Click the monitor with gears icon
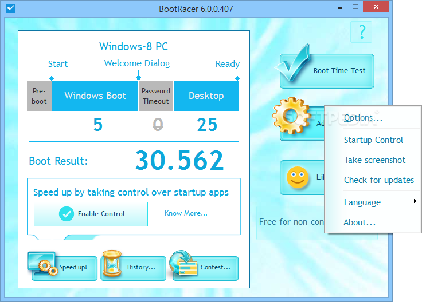Screen dimensions: 422x302 (x=42, y=264)
